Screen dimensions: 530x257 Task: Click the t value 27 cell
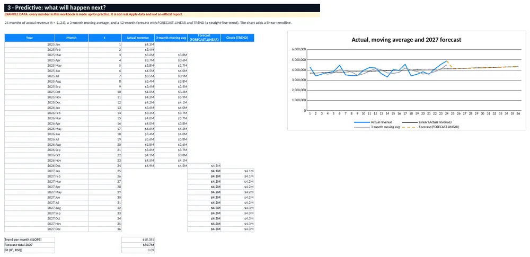coord(105,181)
